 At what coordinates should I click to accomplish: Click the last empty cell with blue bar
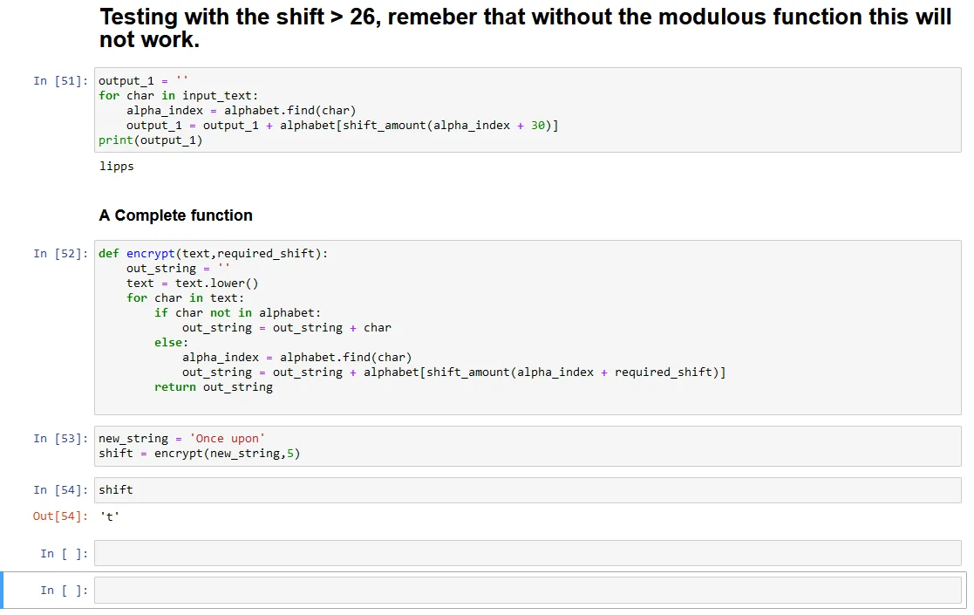[x=527, y=591]
